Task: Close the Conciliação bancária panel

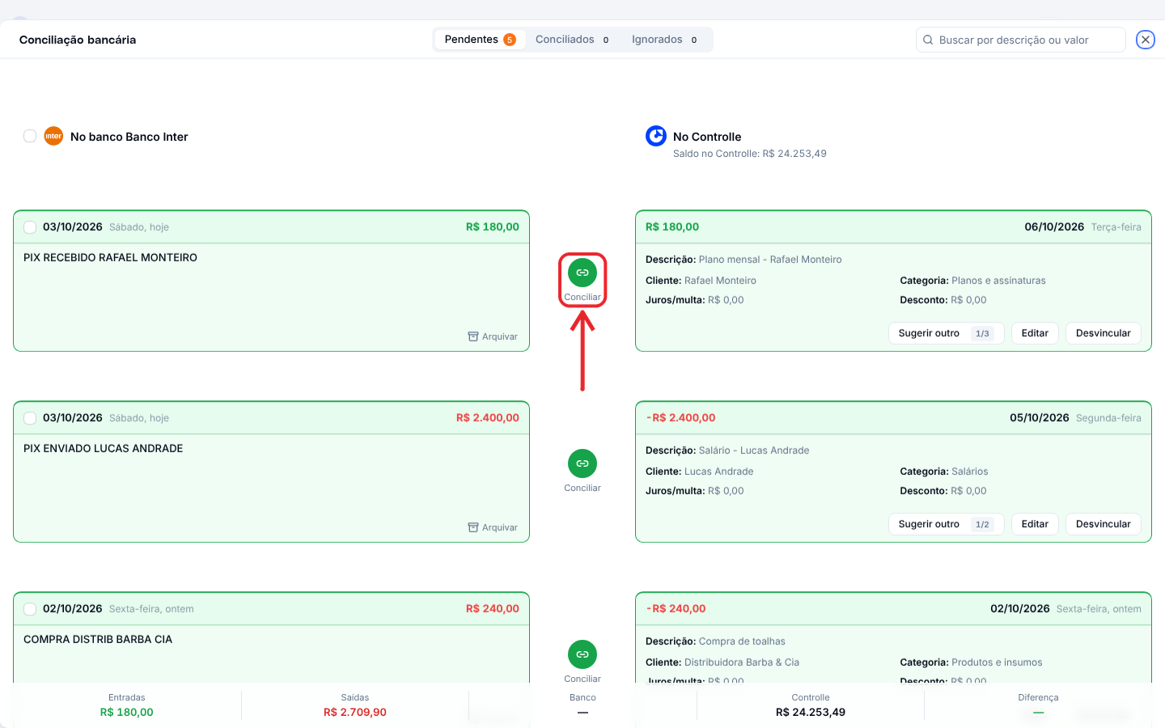Action: (1146, 40)
